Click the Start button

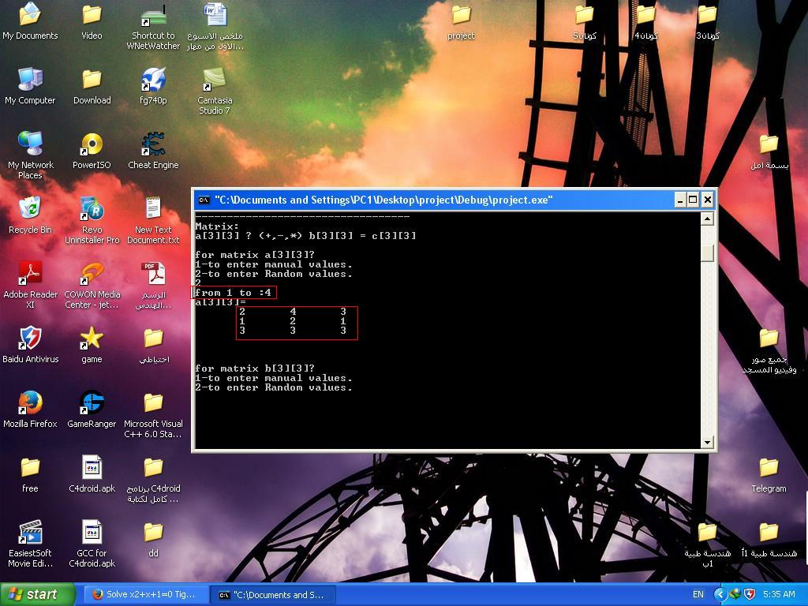click(x=33, y=594)
